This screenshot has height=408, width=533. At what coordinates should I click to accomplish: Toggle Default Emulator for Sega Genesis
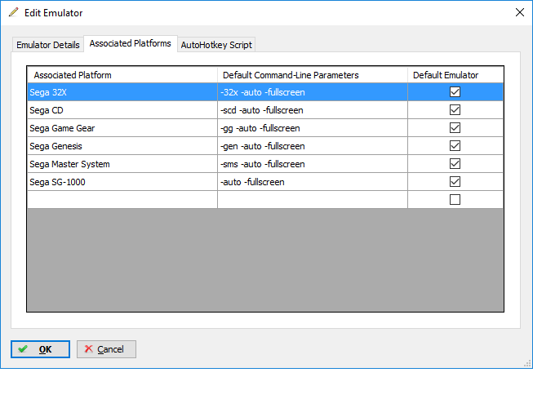coord(455,146)
